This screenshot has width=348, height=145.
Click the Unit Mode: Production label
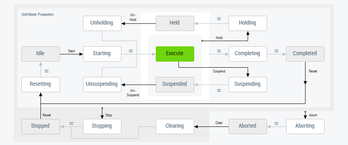[x=38, y=14]
